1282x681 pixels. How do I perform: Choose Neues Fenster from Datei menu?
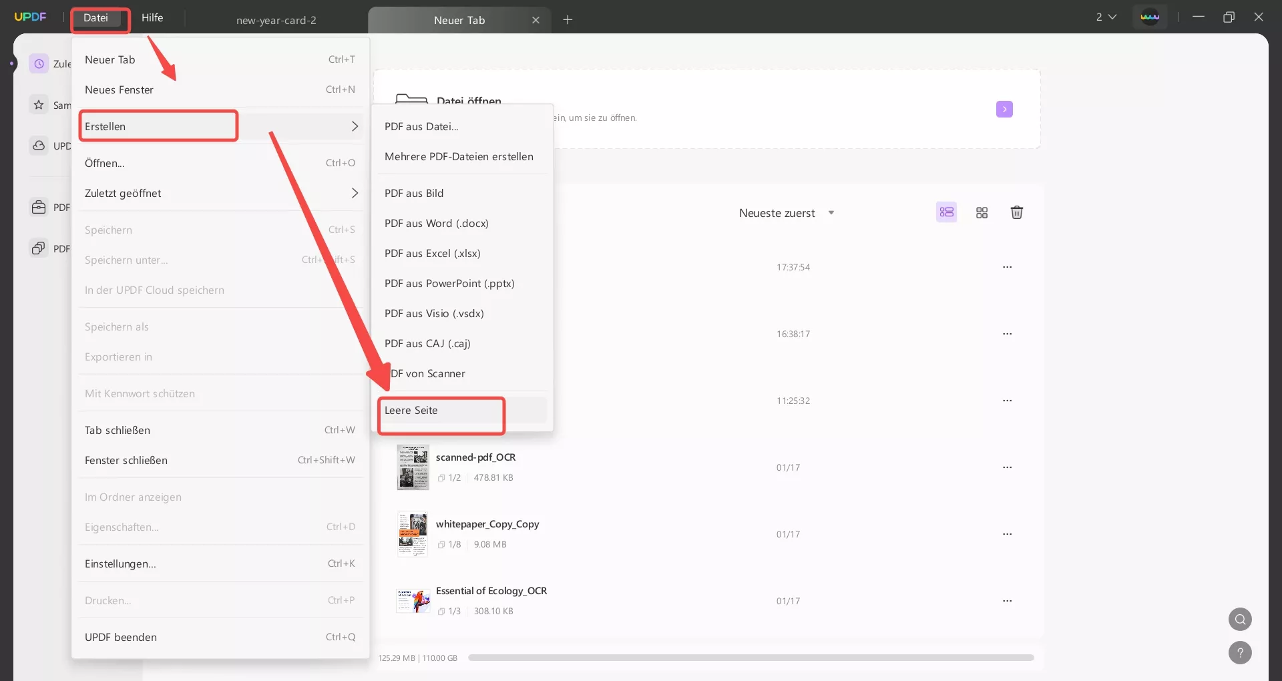pos(221,89)
